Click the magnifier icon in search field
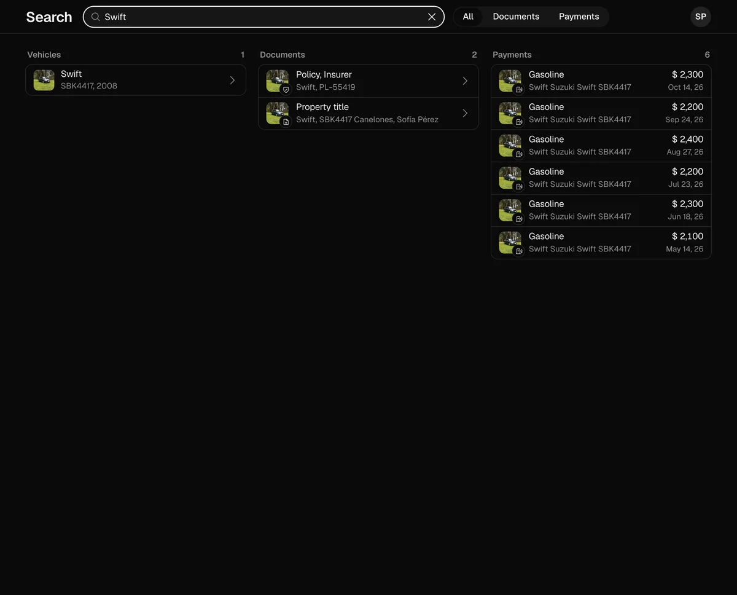Viewport: 737px width, 595px height. [x=96, y=17]
